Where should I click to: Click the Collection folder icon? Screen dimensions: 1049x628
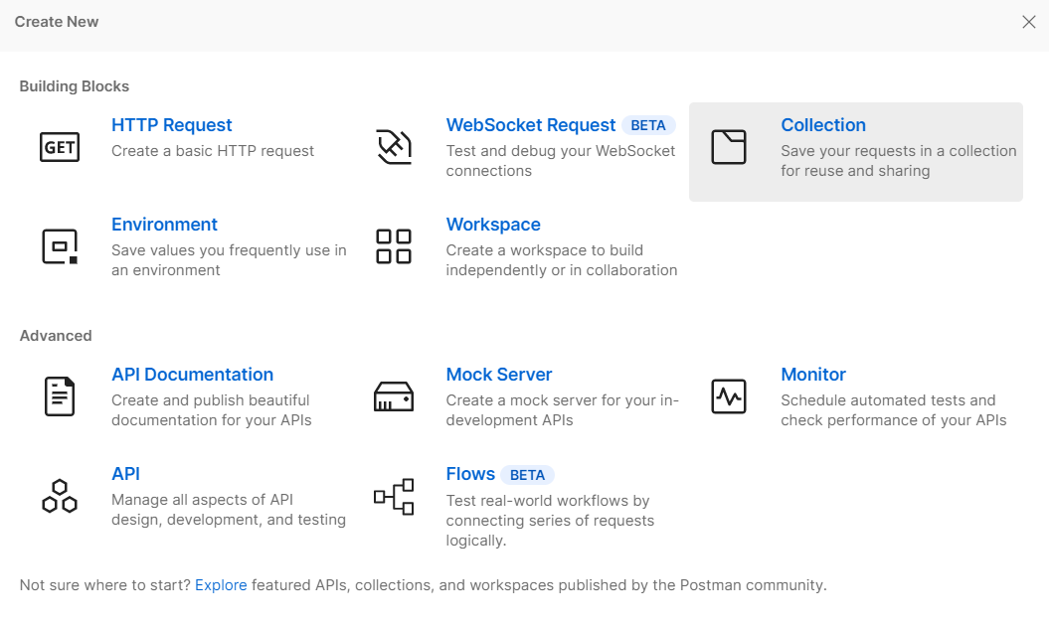pos(728,147)
